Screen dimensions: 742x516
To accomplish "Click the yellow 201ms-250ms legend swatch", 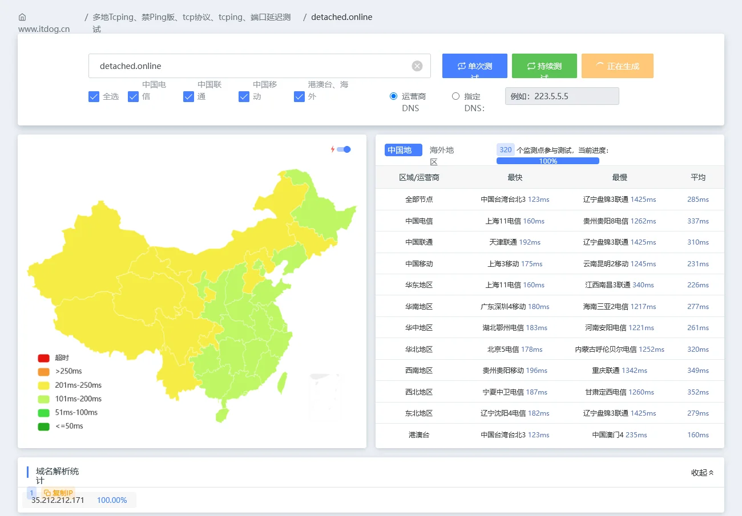I will [x=44, y=385].
